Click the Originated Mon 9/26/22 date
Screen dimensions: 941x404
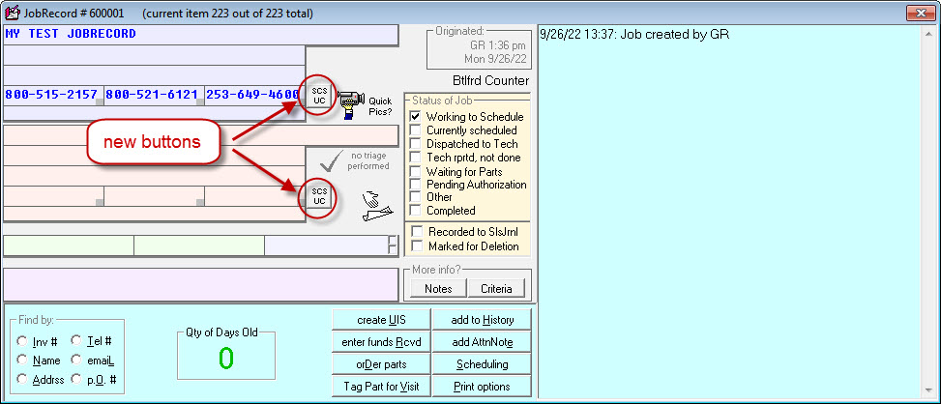[495, 59]
